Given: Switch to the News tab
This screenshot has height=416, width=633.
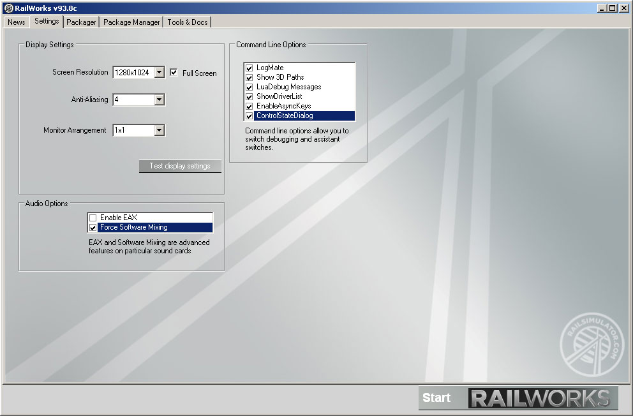Looking at the screenshot, I should [17, 22].
